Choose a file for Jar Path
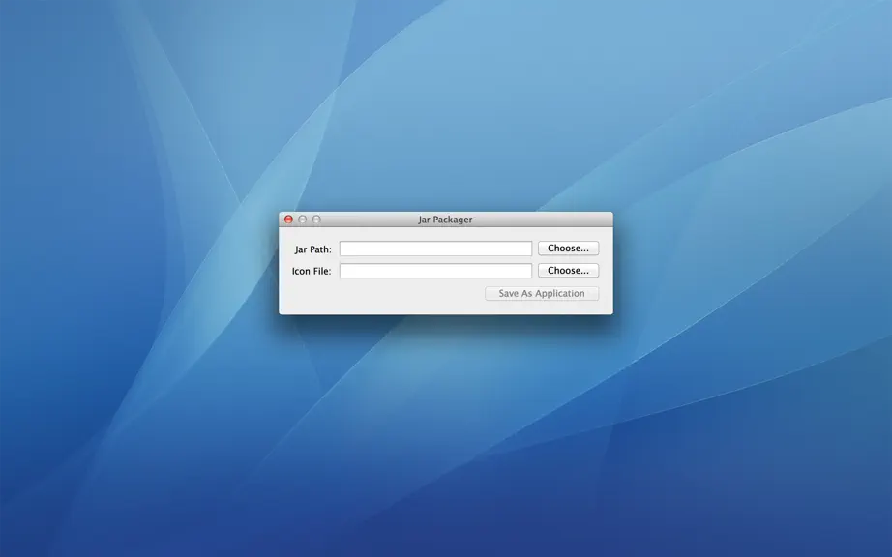This screenshot has height=557, width=892. (x=568, y=249)
